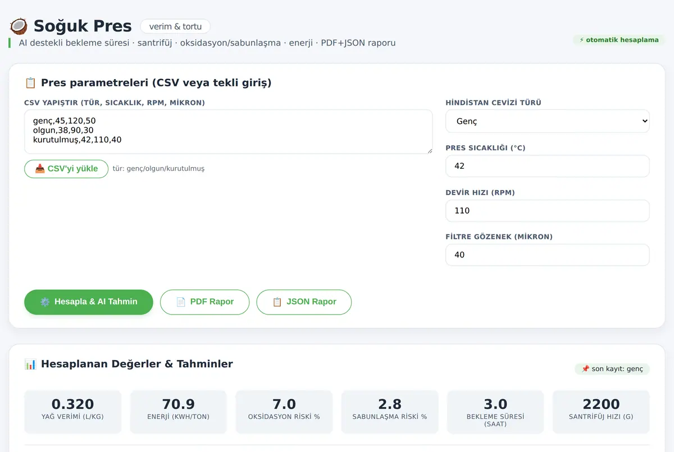This screenshot has width=674, height=452.
Task: Click the Devir Hızı RPM field
Action: (x=547, y=211)
